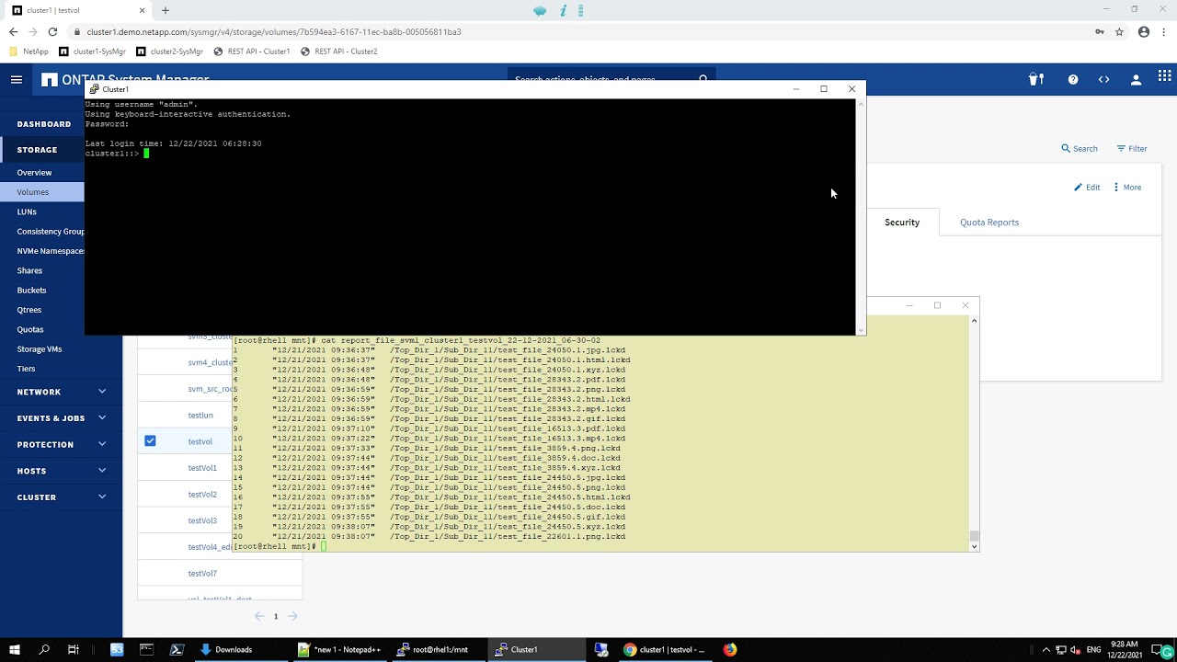
Task: Switch to Chrome cluster1 testvol taskbar item
Action: [665, 649]
